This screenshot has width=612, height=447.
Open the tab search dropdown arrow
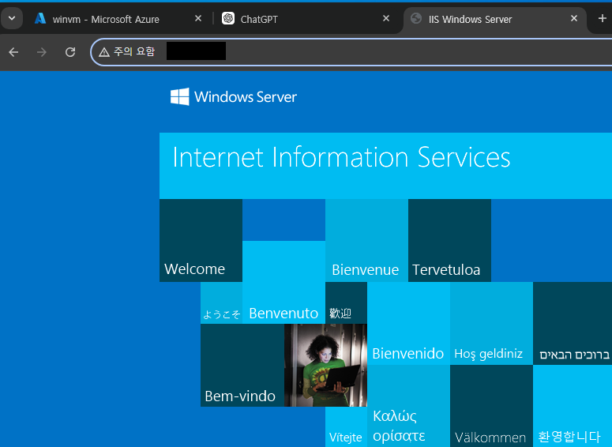coord(12,18)
